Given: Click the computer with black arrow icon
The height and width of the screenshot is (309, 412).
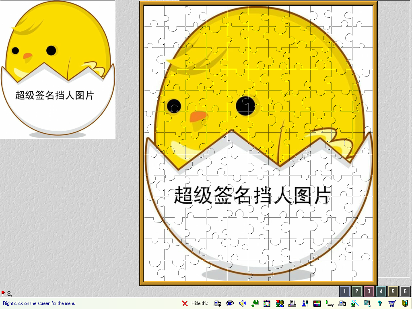Looking at the screenshot, I should click(218, 303).
